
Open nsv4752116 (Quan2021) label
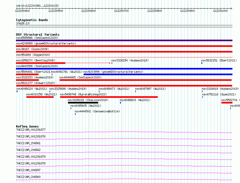[x=219, y=94]
